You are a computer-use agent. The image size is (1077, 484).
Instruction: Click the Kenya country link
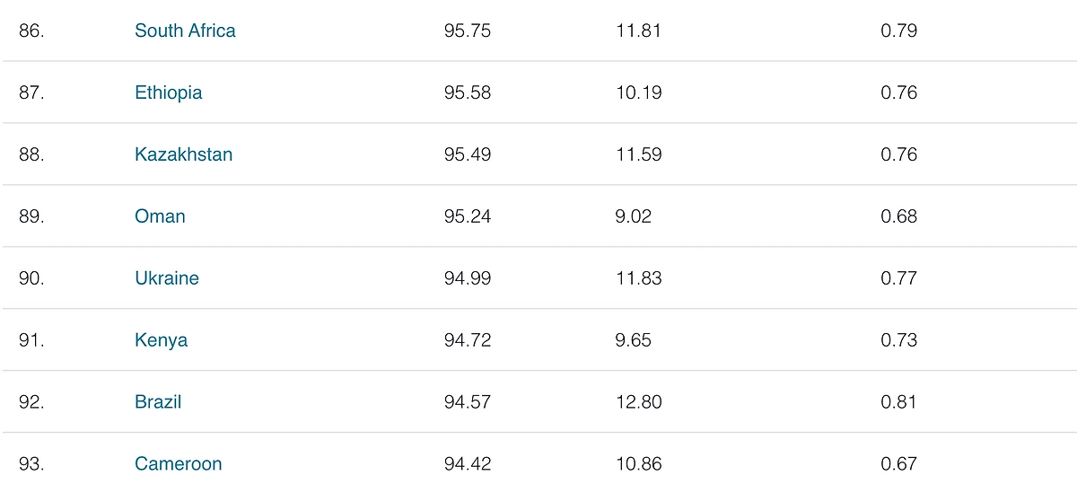pos(161,340)
